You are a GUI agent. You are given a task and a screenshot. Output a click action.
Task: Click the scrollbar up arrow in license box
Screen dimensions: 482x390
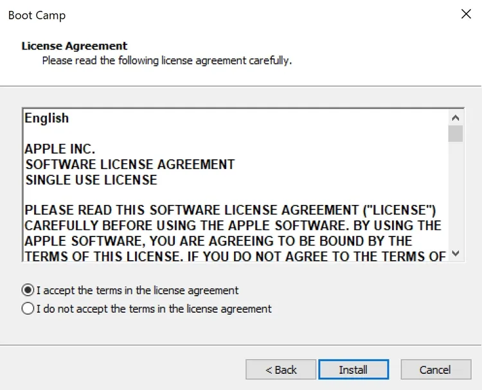point(456,118)
